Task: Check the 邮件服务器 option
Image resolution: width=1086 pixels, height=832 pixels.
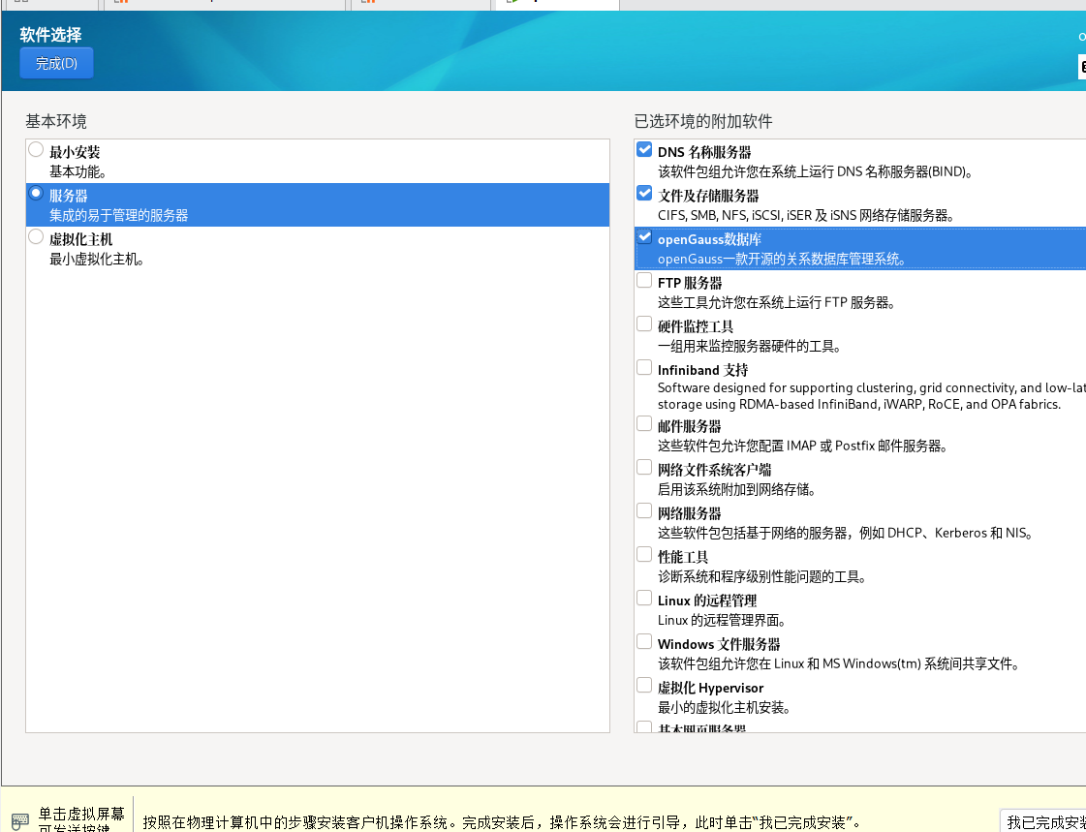Action: click(x=644, y=422)
